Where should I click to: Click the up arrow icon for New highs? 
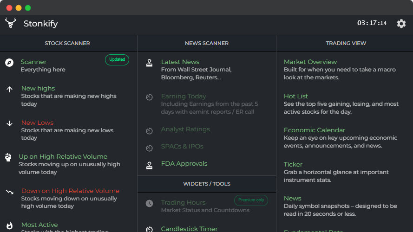pos(9,90)
